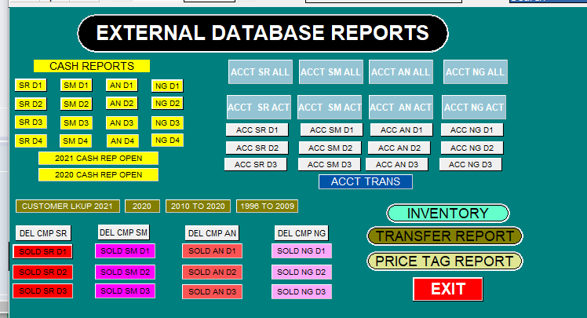Open customer lookup 2010 TO 2020
Viewport: 587px width, 318px height.
(198, 206)
